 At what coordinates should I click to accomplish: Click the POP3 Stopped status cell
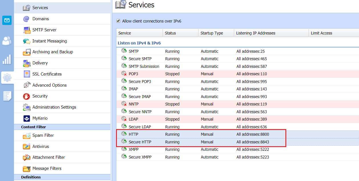[x=172, y=74]
